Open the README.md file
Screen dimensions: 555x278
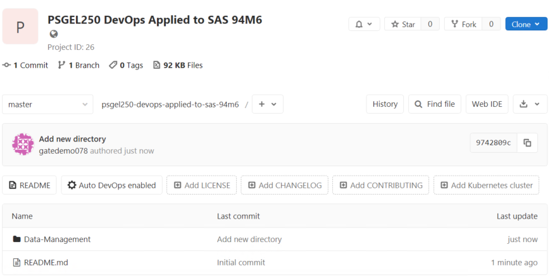coord(46,262)
